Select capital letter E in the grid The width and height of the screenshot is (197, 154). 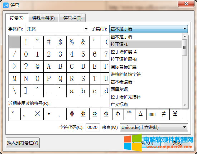(95, 66)
